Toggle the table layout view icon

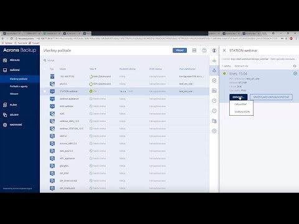point(194,50)
